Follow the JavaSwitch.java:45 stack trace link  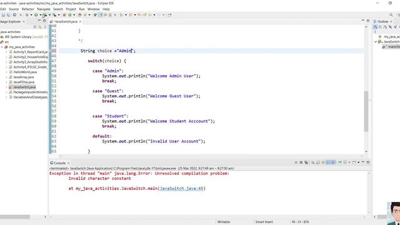coord(182,189)
